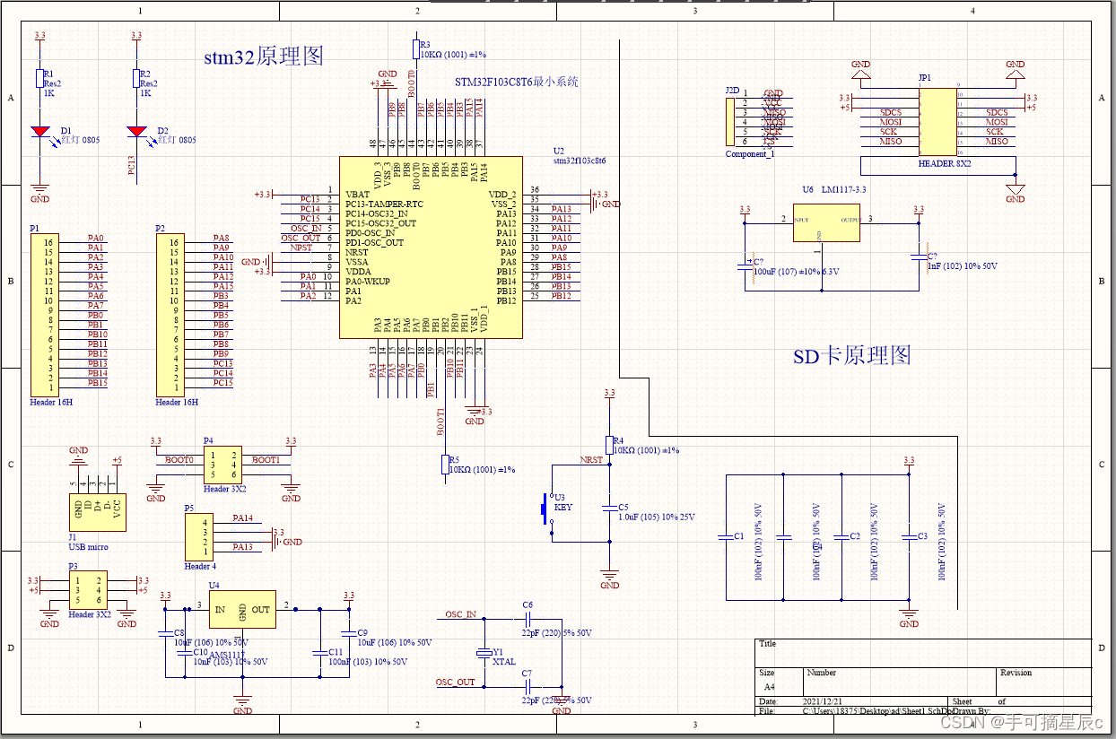
Task: Click the SD卡原理图 heading text
Action: 852,355
